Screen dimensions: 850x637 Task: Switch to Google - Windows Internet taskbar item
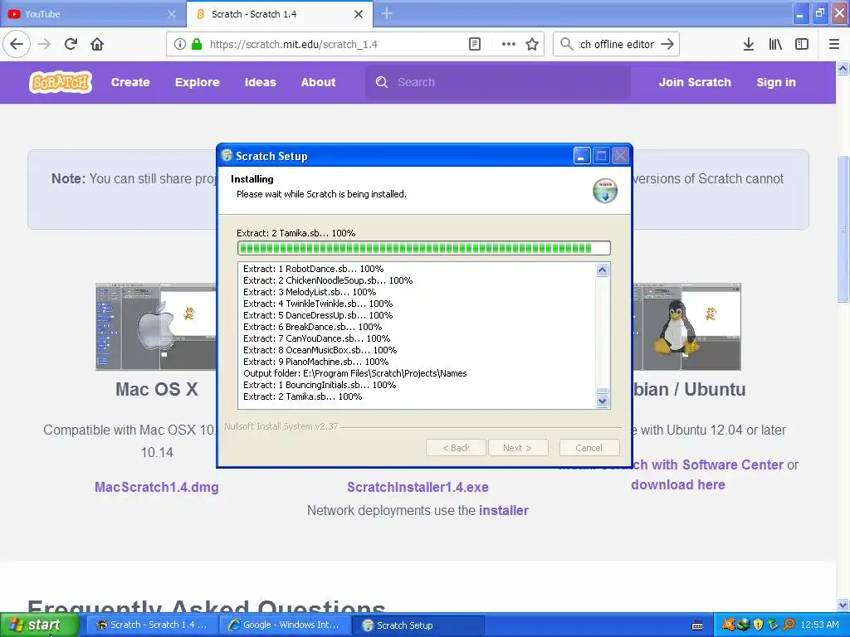pyautogui.click(x=286, y=625)
